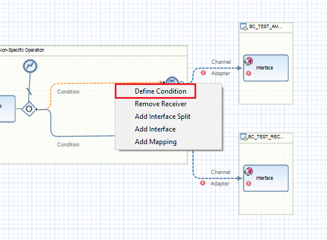
Task: Select the Interface box in BC_TEST_REC...
Action: point(266,178)
